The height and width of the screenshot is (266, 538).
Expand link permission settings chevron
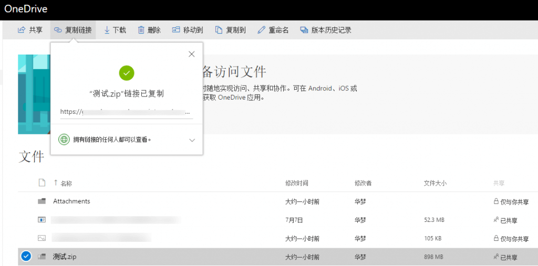(x=192, y=140)
